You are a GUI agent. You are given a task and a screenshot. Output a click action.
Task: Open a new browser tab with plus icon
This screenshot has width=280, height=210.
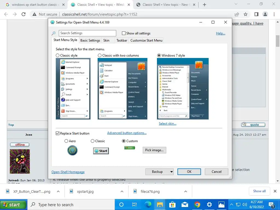coord(205,5)
